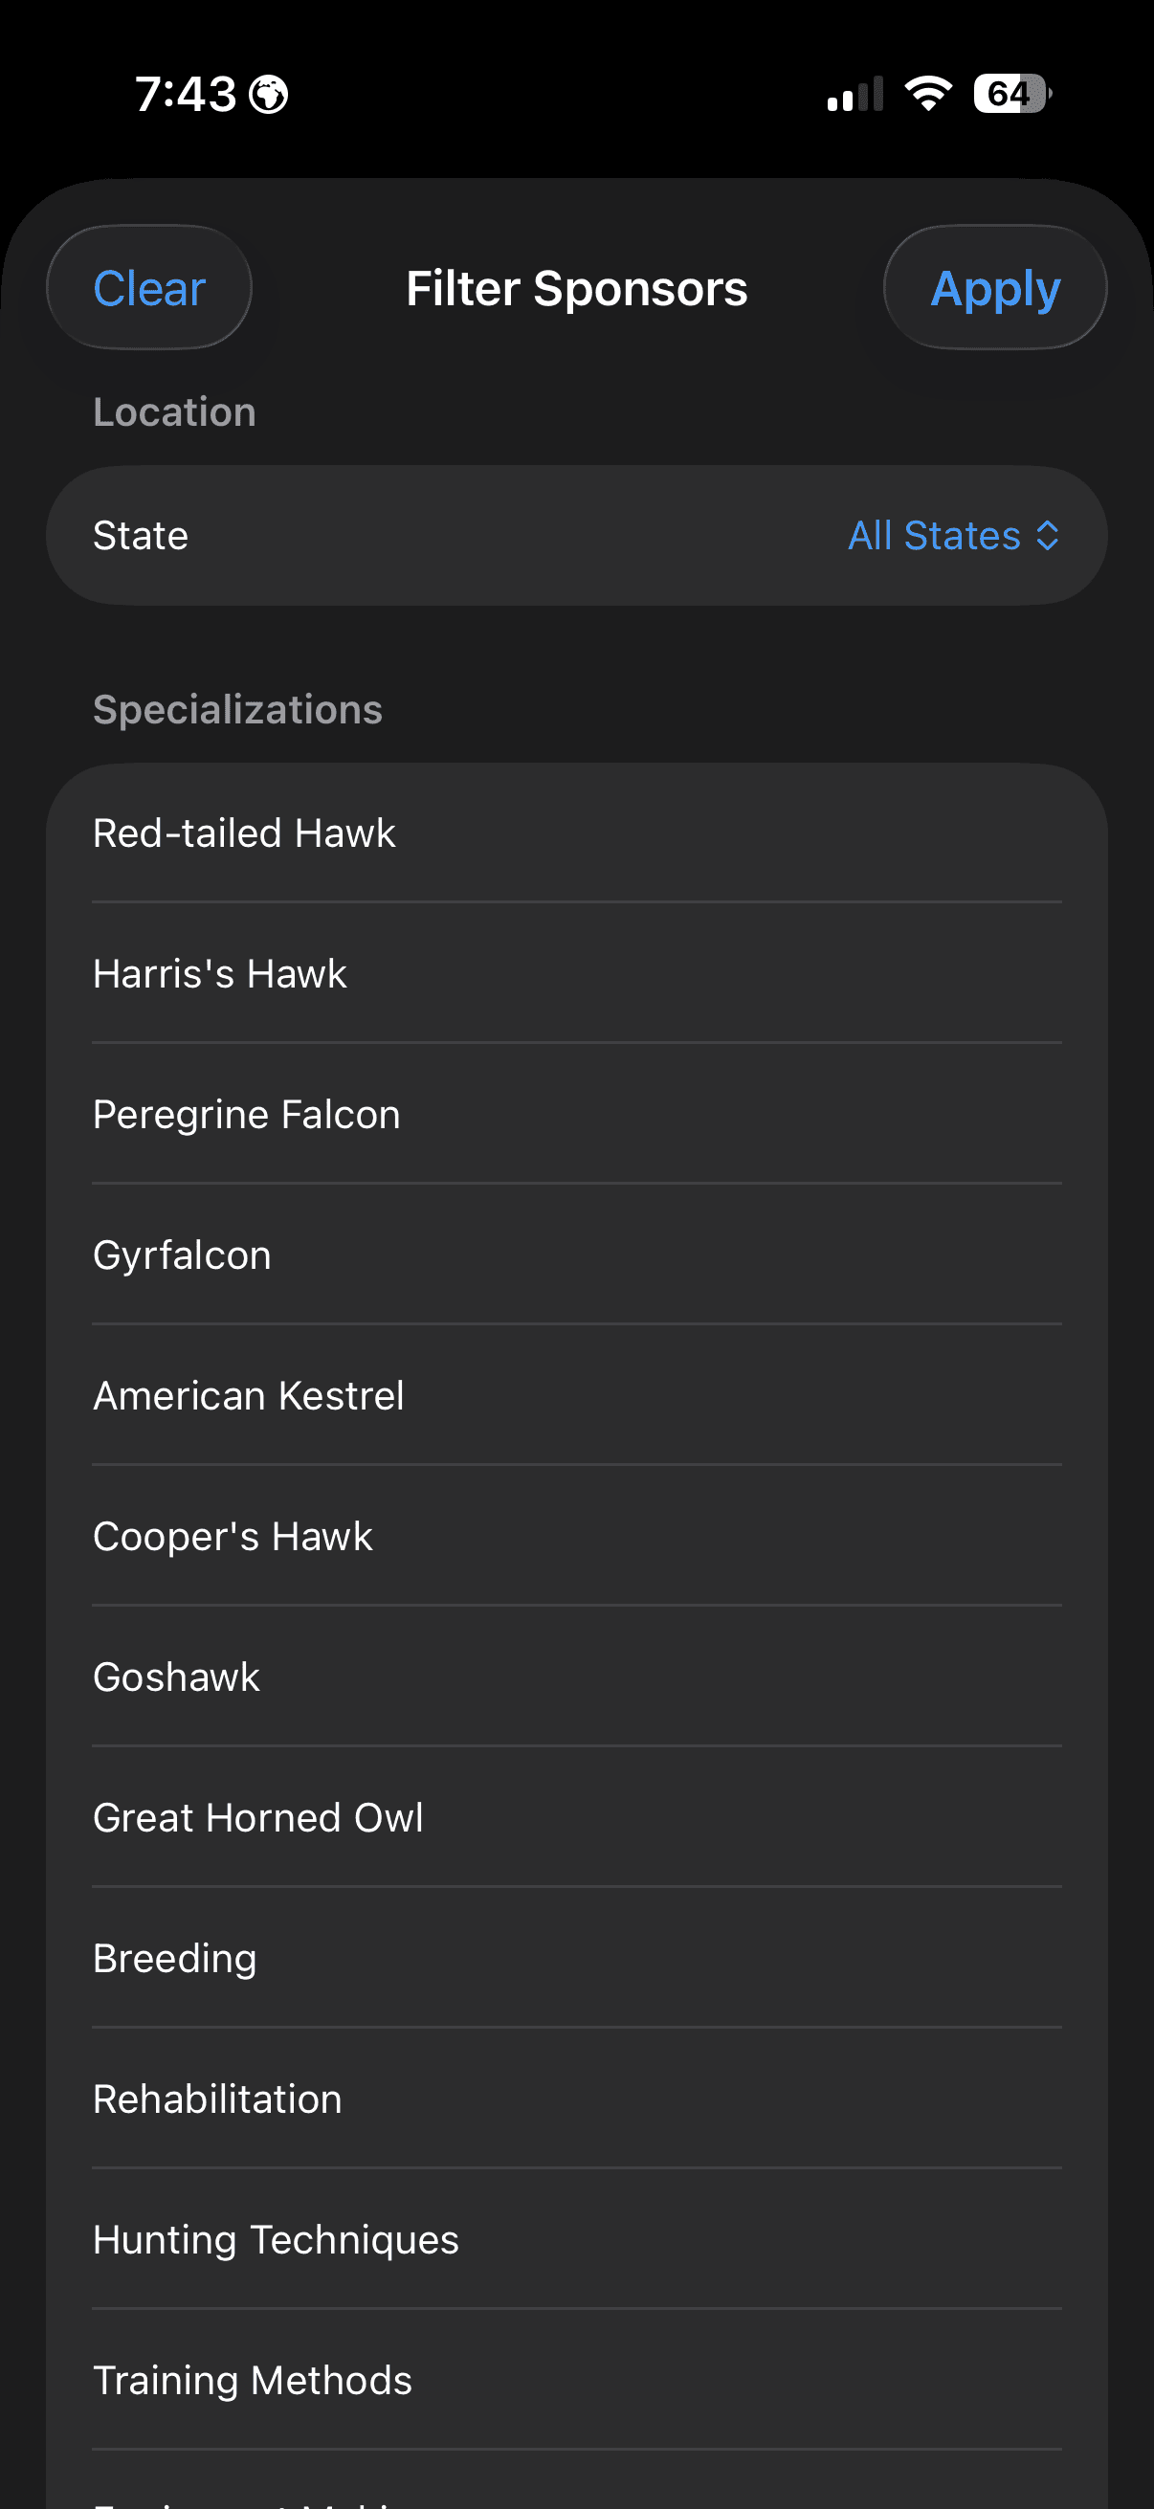Tap the globe icon in the status bar
Image resolution: width=1154 pixels, height=2509 pixels.
[x=271, y=93]
